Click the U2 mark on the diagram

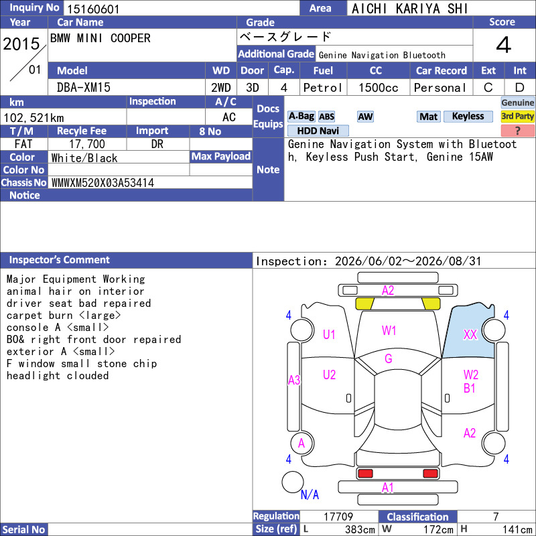329,375
